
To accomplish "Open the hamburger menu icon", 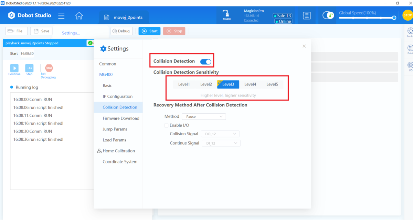I will (61, 16).
